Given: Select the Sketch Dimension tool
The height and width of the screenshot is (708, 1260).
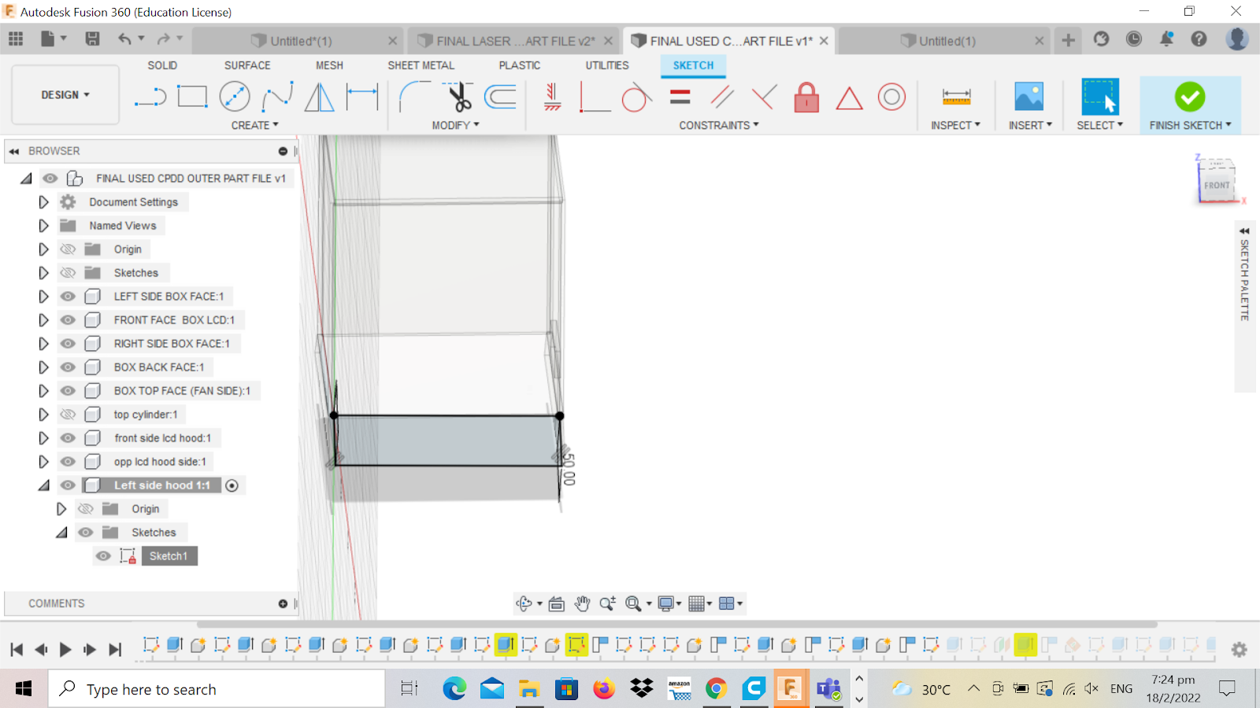Looking at the screenshot, I should pos(362,98).
